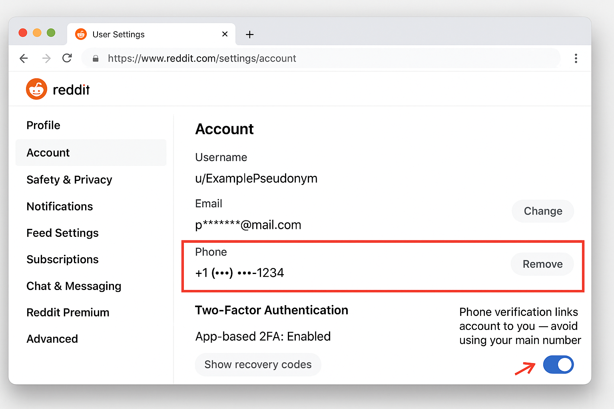Screen dimensions: 614x409
Task: Open Safety & Privacy settings
Action: 69,180
